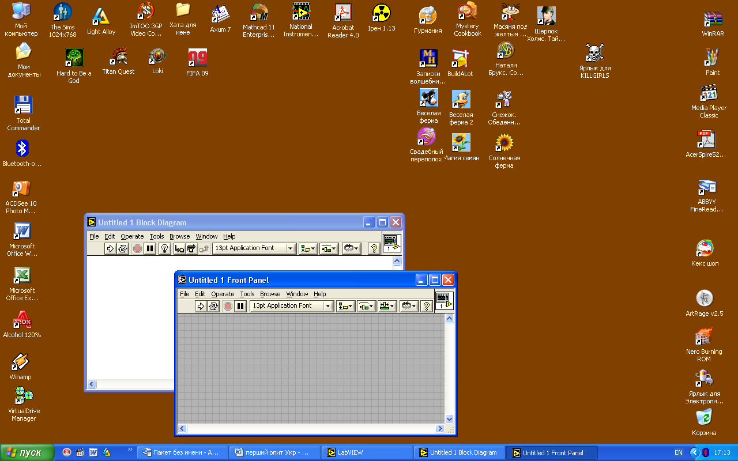Switch to Пакет без имени taskbar button

point(182,453)
